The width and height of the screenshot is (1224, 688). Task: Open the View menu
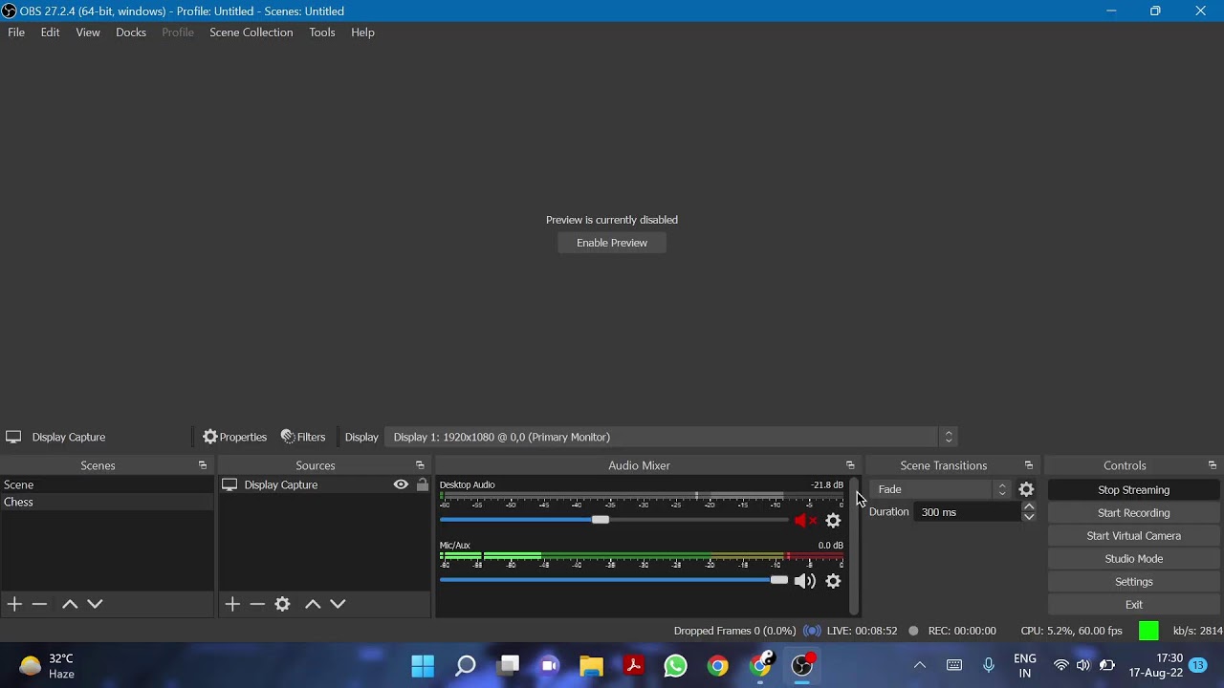88,32
